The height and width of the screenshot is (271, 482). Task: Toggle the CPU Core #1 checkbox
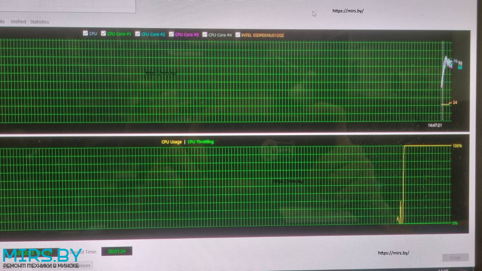click(103, 33)
